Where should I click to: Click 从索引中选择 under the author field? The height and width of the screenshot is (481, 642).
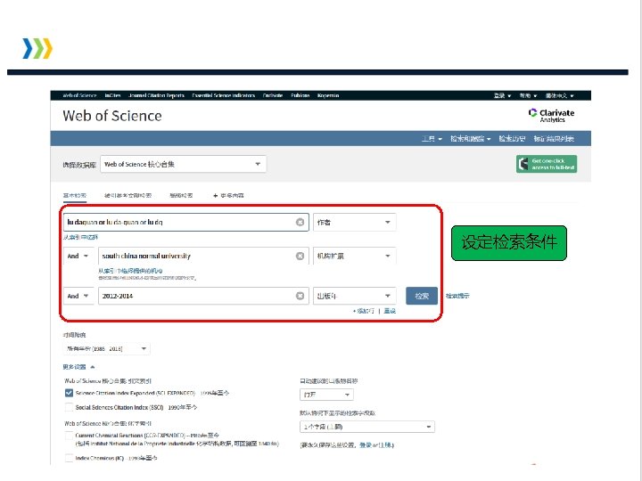[x=80, y=237]
